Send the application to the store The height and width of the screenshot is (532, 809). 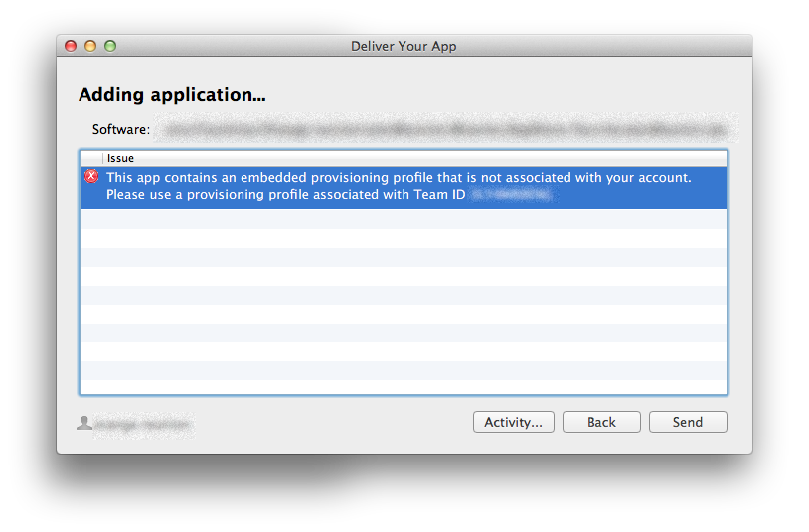(688, 422)
